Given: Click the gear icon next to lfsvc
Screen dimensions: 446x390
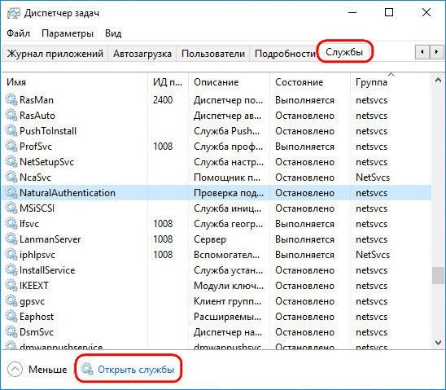Looking at the screenshot, I should coord(11,224).
